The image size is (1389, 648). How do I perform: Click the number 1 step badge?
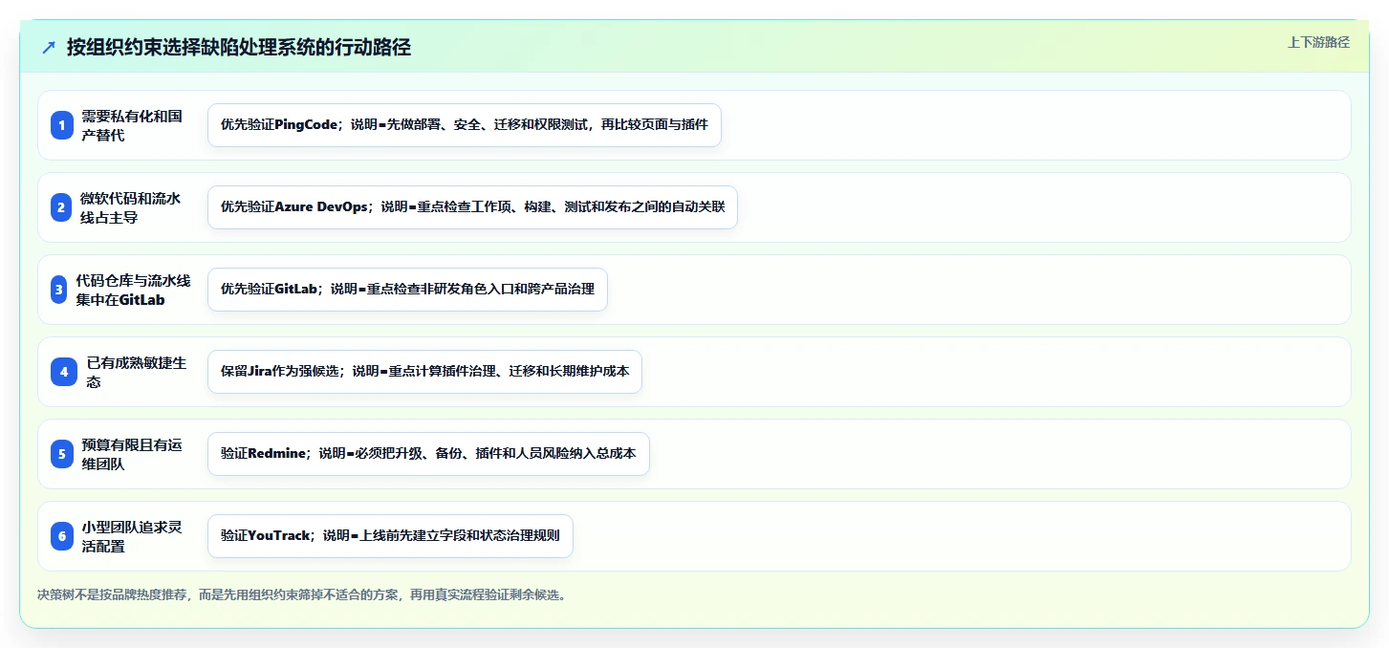62,125
